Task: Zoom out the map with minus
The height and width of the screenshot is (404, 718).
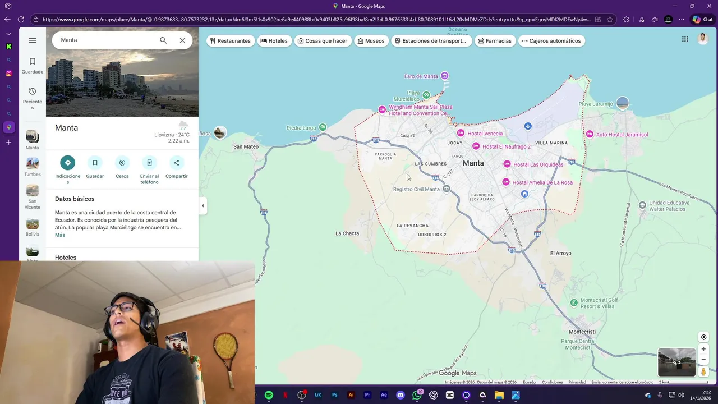Action: click(x=703, y=360)
